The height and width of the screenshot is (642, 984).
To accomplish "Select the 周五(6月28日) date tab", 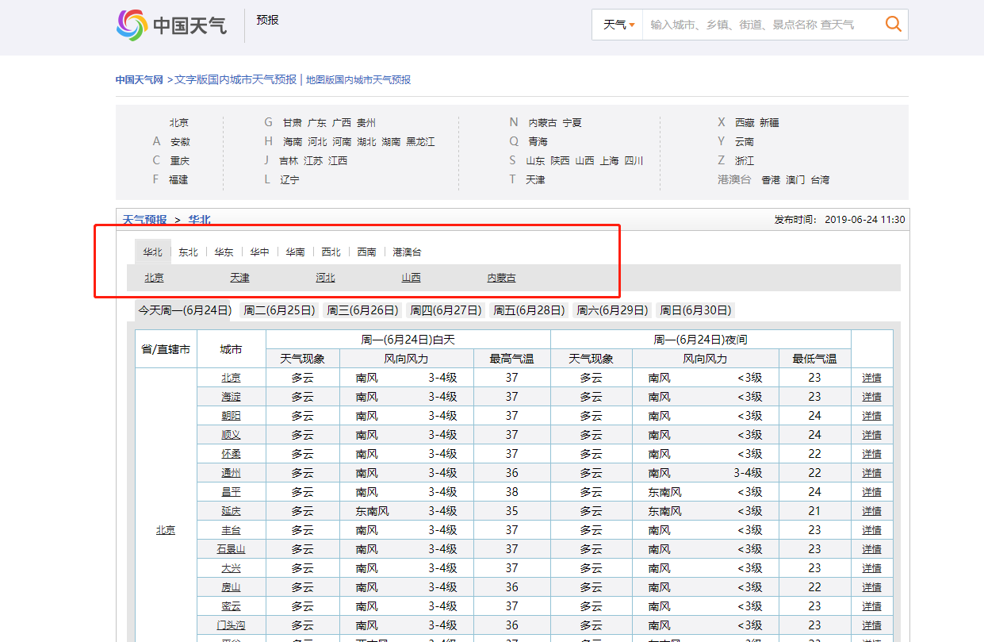I will (x=529, y=310).
